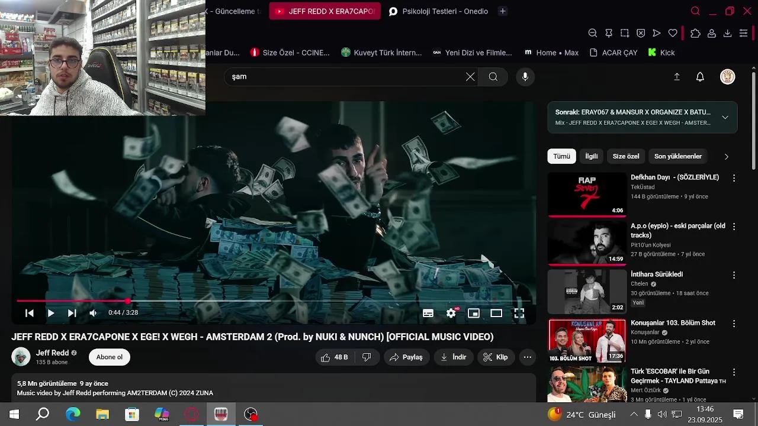Go to the previous video
This screenshot has width=758, height=426.
(29, 313)
